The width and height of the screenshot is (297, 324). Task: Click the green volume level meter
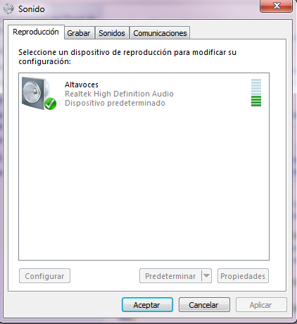click(256, 92)
